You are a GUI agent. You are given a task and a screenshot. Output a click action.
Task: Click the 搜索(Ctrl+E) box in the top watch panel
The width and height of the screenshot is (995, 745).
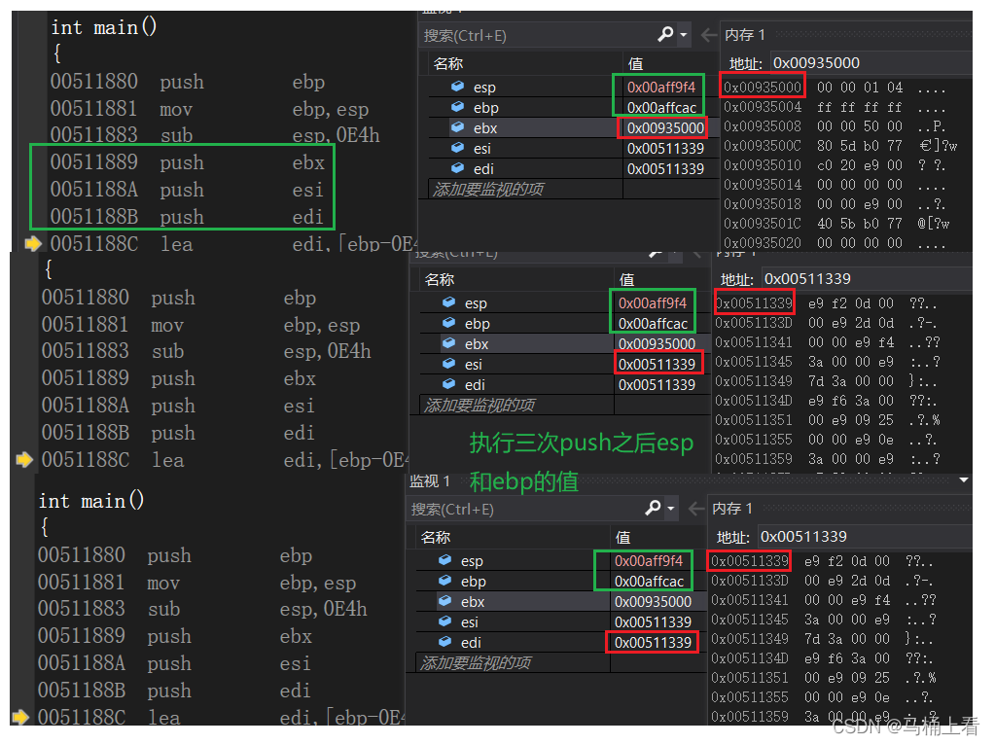click(x=538, y=35)
